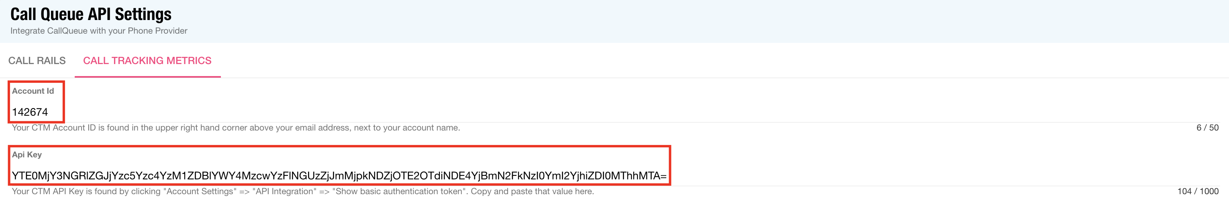Viewport: 1229px width, 217px height.
Task: Select the Call Tracking Metrics tab
Action: (x=147, y=60)
